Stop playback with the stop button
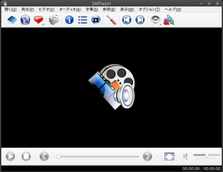223x172 pixels. tap(26, 156)
